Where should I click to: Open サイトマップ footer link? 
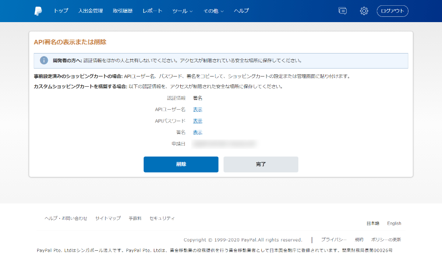coord(108,218)
